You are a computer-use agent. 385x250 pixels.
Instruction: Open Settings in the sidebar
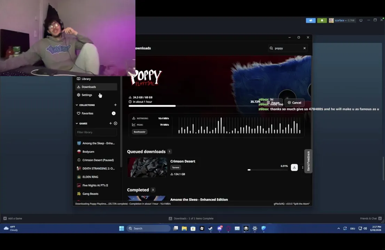tap(96, 95)
